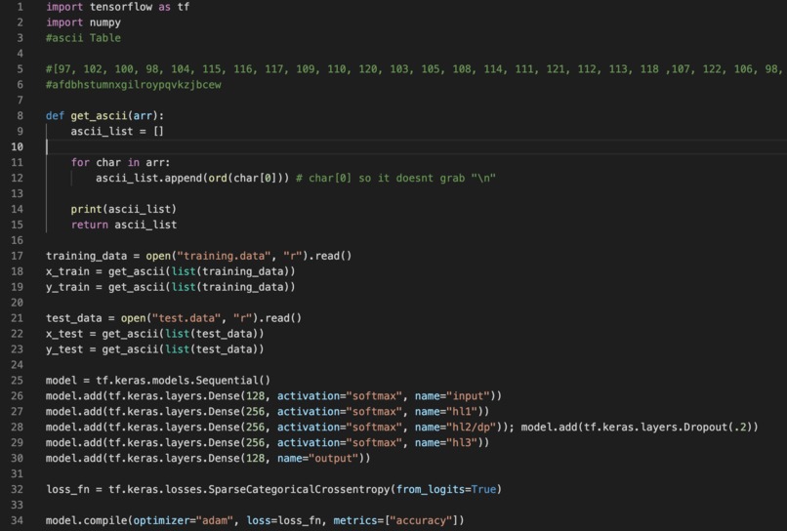Screen dimensions: 787x531
Task: Click the '#afdbhstumnxgilroypqvkzjbcew' comment
Action: 134,85
